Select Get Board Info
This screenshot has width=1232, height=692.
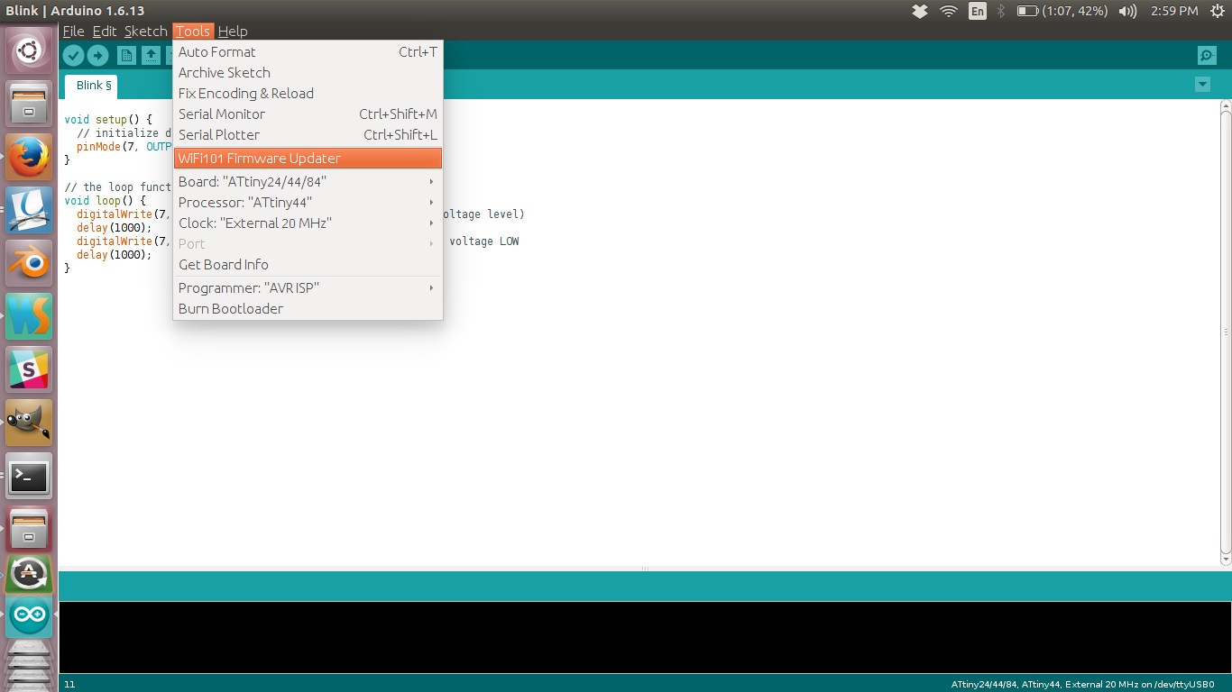(308, 264)
